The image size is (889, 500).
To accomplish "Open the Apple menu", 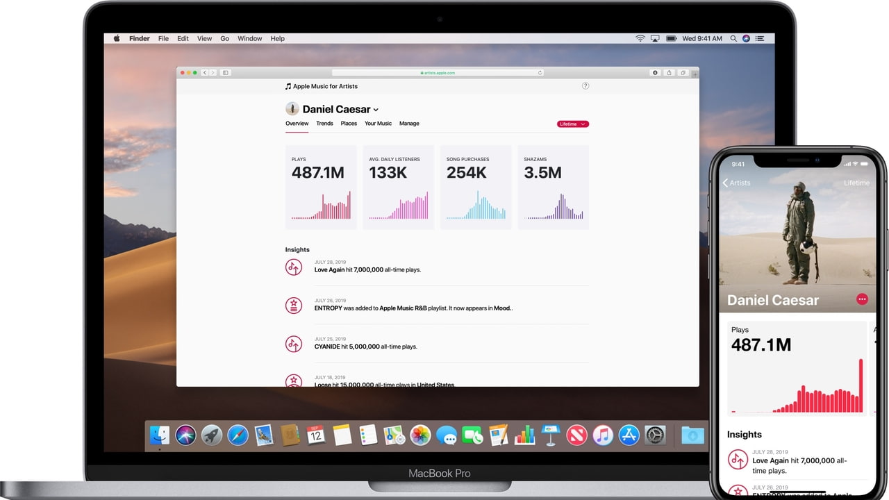I will pyautogui.click(x=117, y=39).
